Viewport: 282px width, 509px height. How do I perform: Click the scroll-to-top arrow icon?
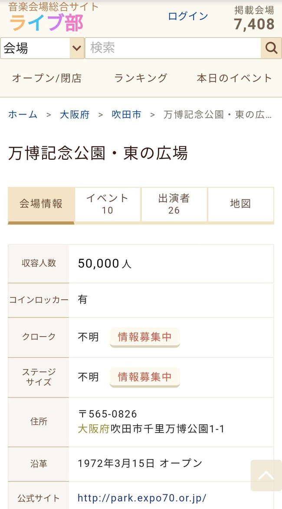pos(266,476)
